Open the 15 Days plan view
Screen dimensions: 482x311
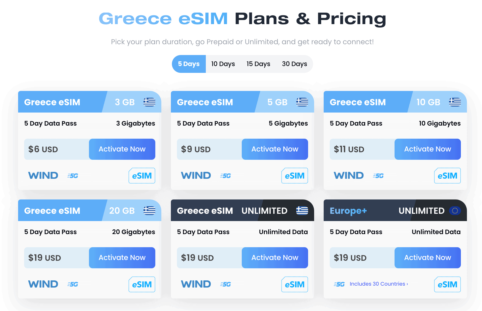[258, 64]
